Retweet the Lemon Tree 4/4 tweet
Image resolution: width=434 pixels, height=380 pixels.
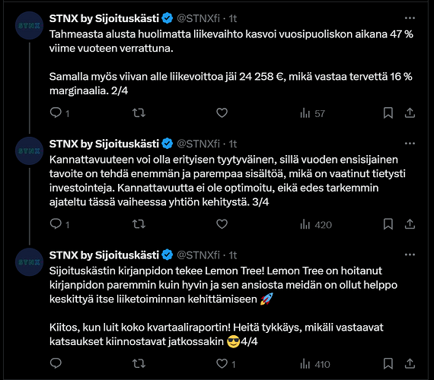click(139, 363)
